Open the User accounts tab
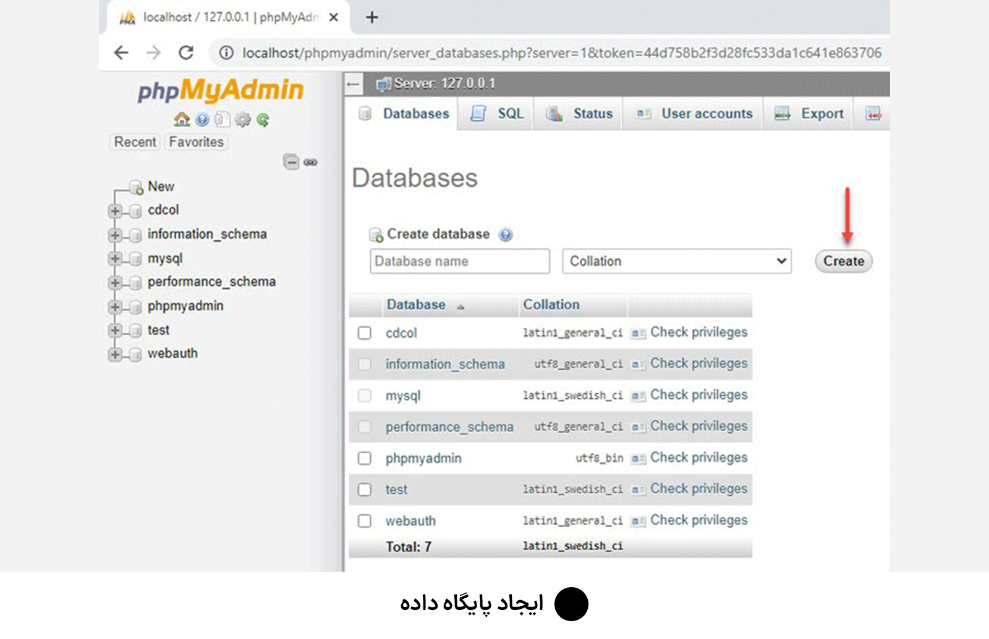 [694, 114]
